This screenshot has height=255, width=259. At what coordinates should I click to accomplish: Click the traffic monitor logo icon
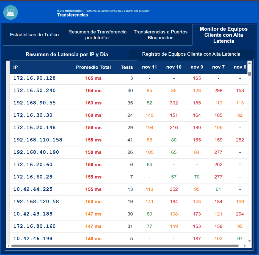tap(10, 12)
